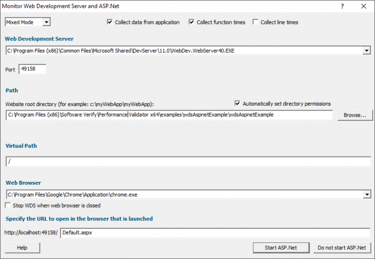Close the Monitor Web Development Server dialog
The image size is (375, 259).
[x=363, y=6]
